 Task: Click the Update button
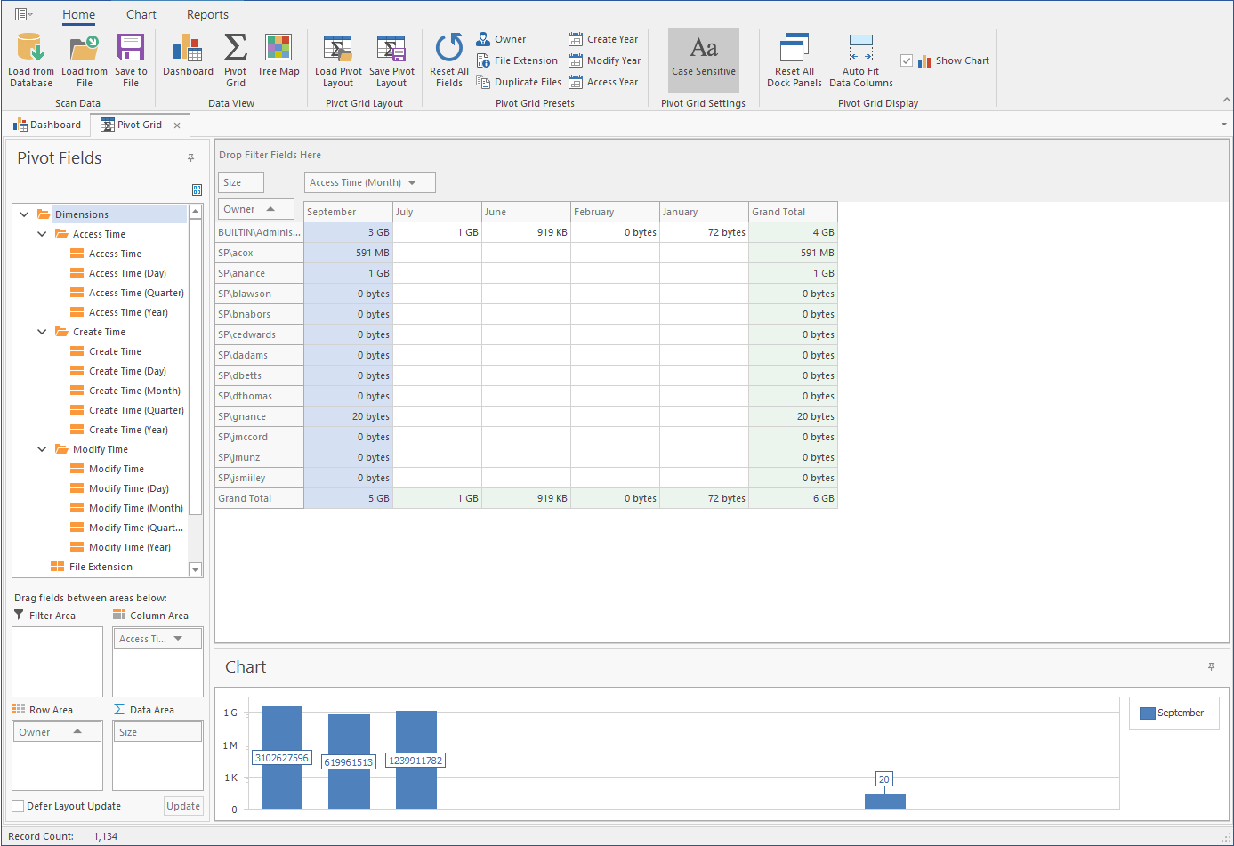(x=183, y=806)
